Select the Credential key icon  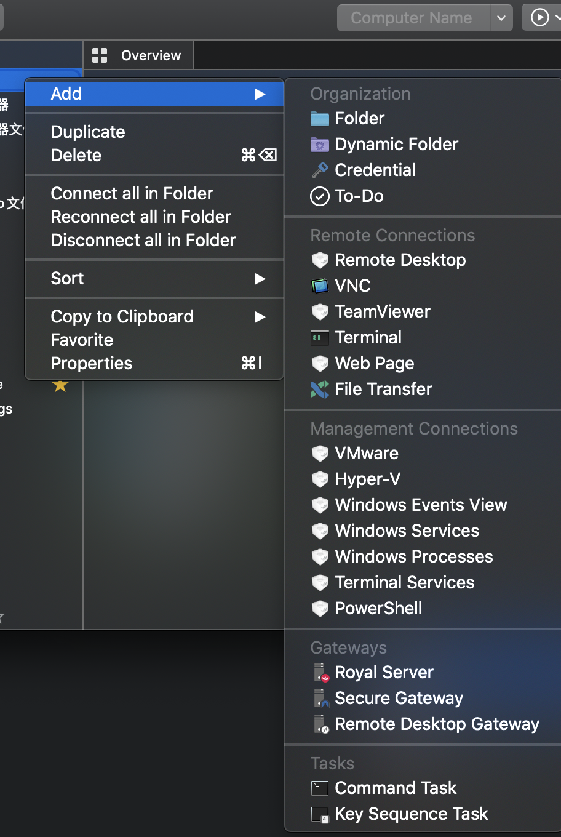(320, 170)
